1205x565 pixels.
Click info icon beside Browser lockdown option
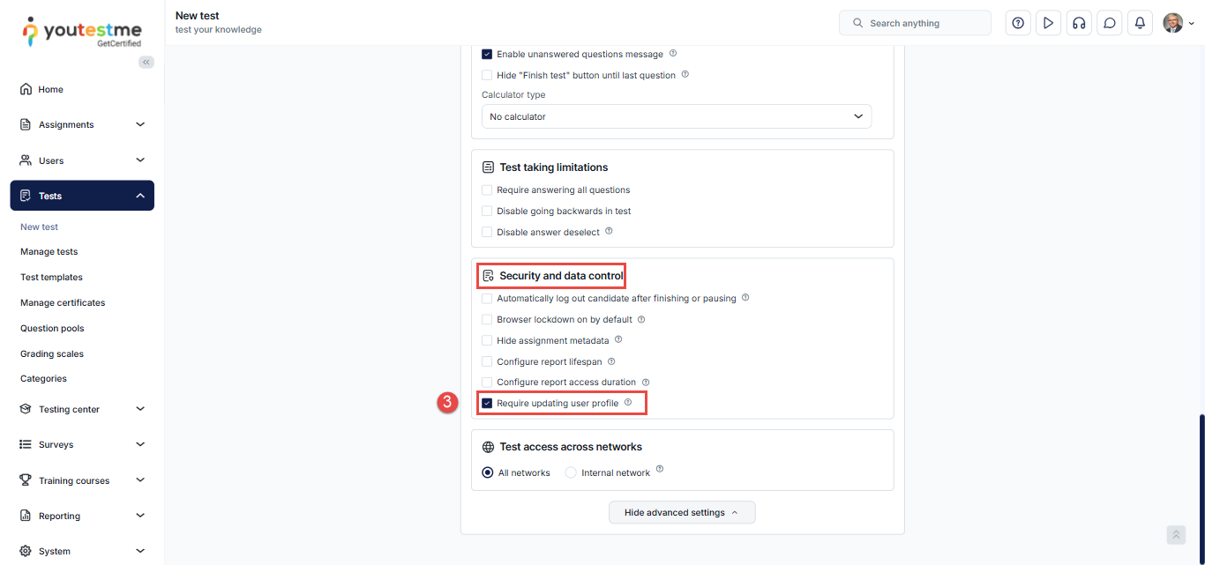pyautogui.click(x=641, y=319)
